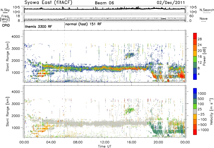Click the 'N.Sky' legend label
This screenshot has height=148, width=214.
click(x=5, y=10)
